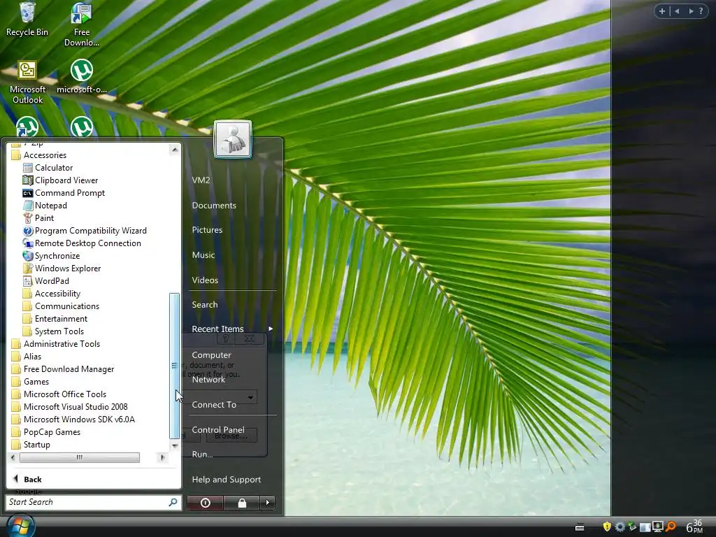
Task: Expand the Communications folder
Action: [x=61, y=306]
